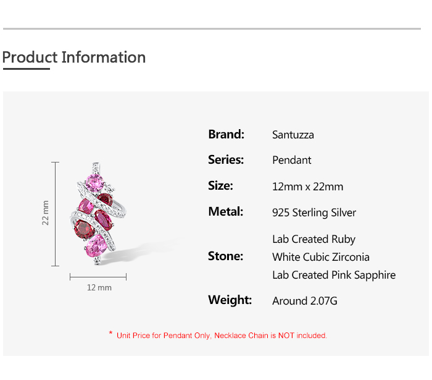Click the Santuzza brand name

tap(293, 135)
